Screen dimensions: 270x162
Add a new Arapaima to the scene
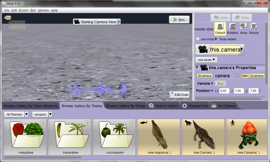159,137
